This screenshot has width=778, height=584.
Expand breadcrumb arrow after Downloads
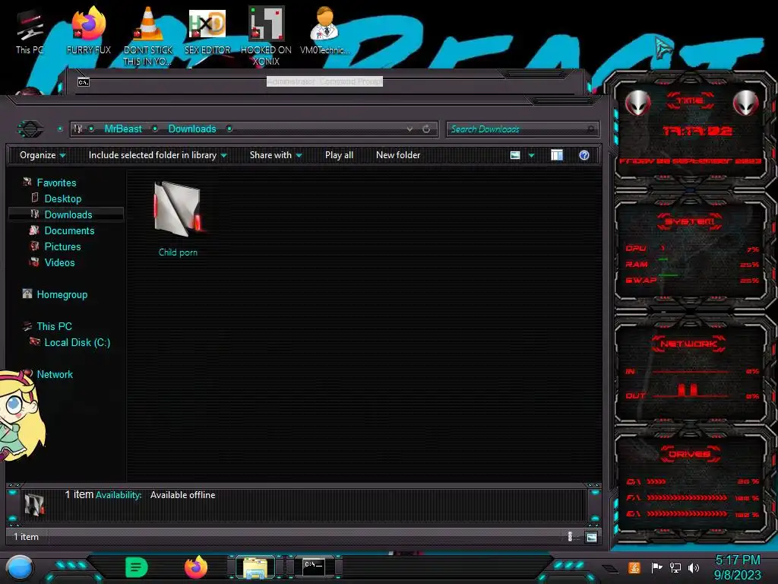pyautogui.click(x=229, y=129)
